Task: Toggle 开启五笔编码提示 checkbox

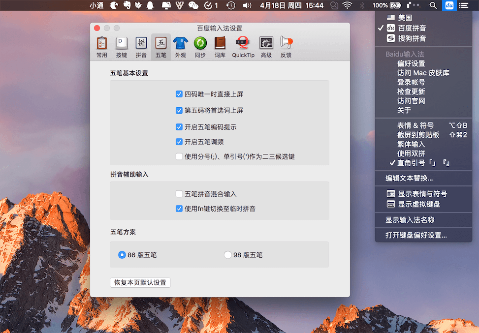Action: (179, 127)
